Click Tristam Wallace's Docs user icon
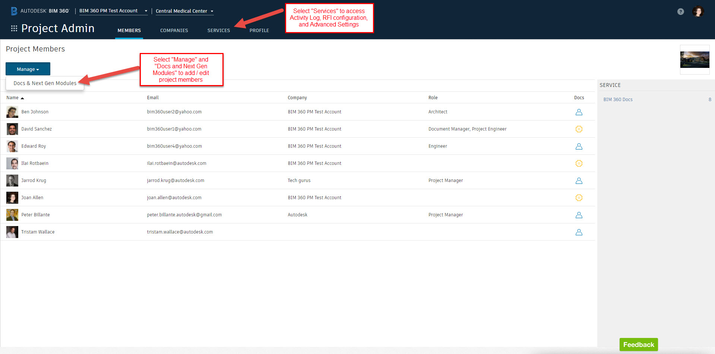Viewport: 715px width, 354px height. (x=579, y=232)
